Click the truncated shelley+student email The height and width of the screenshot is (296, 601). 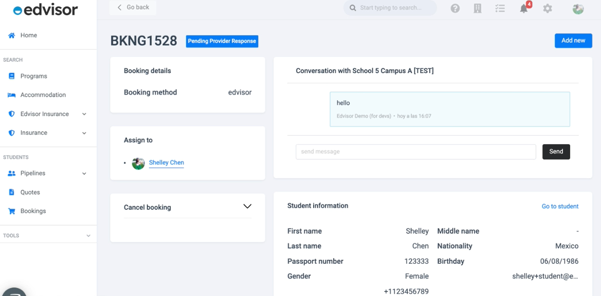pyautogui.click(x=546, y=276)
